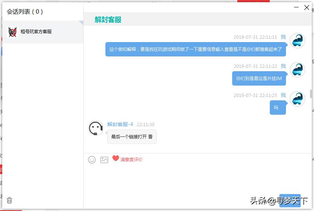Click the 解封客服-4 agent name
The image size is (314, 211).
(x=120, y=124)
